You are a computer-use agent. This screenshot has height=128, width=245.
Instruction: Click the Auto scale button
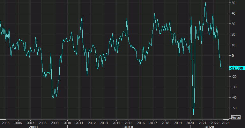(236, 118)
